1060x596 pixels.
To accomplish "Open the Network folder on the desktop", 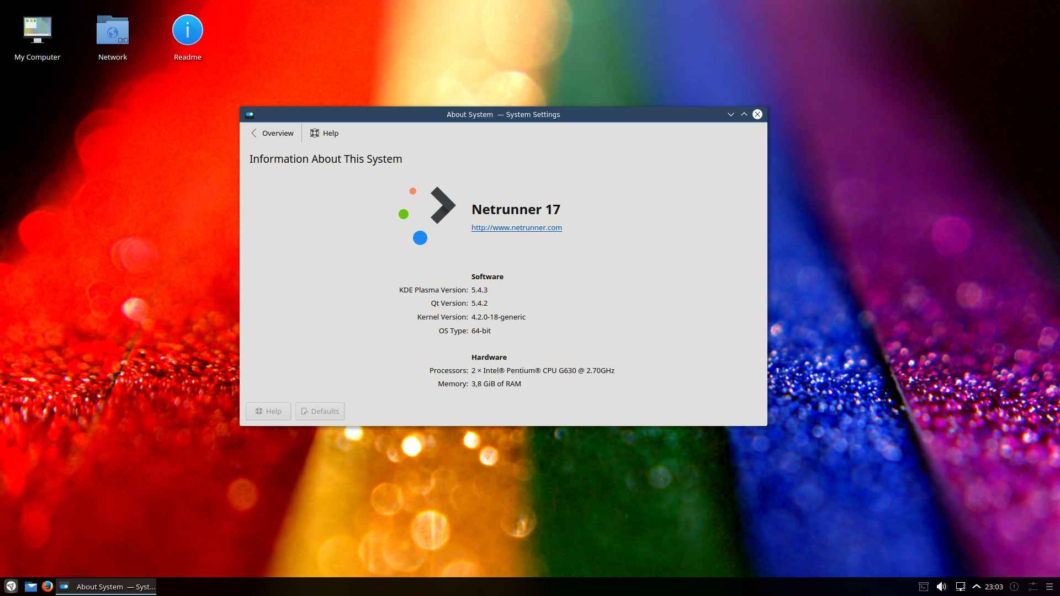I will coord(112,30).
